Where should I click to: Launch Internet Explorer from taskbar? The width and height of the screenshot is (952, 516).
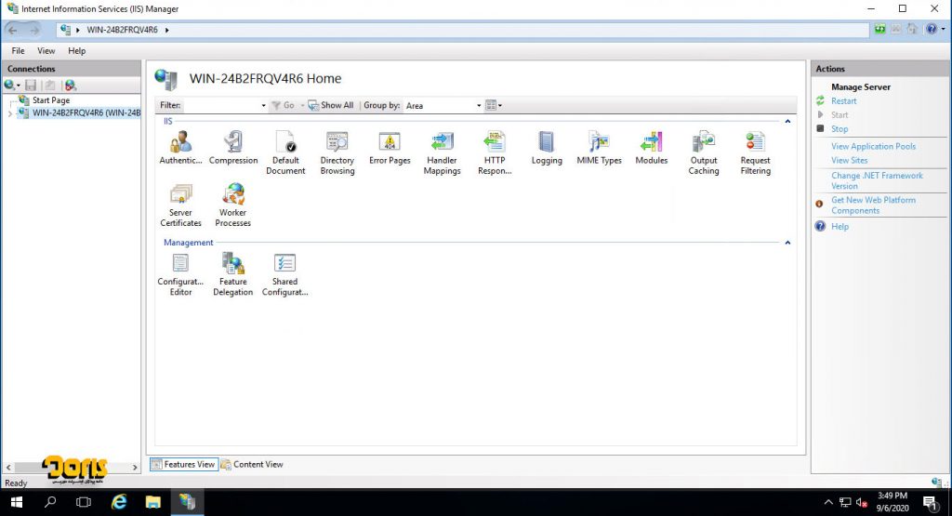pyautogui.click(x=119, y=502)
